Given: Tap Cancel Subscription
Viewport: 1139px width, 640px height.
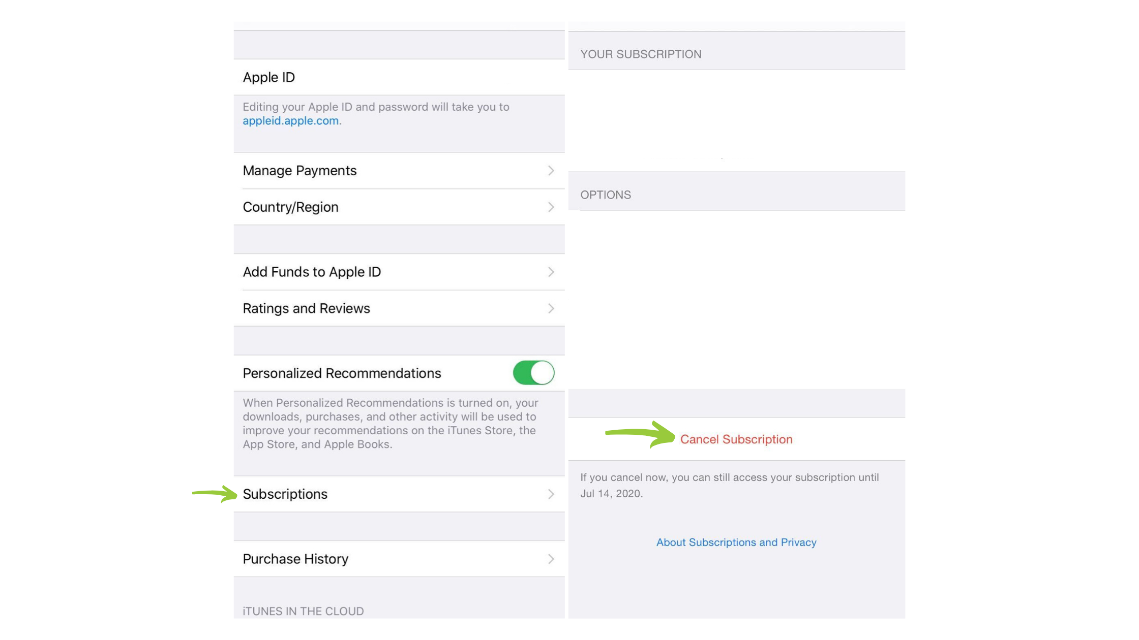Looking at the screenshot, I should [736, 439].
